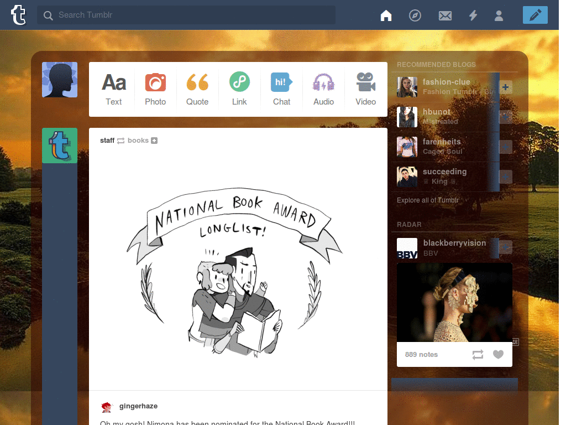Open the staff blog Tumblr avatar
The image size is (566, 425).
[60, 146]
